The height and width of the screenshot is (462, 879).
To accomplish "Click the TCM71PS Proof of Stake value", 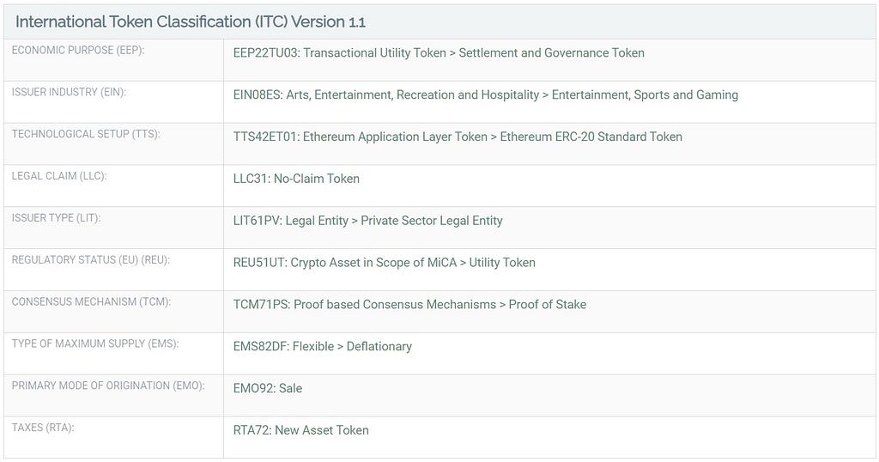I will [409, 305].
